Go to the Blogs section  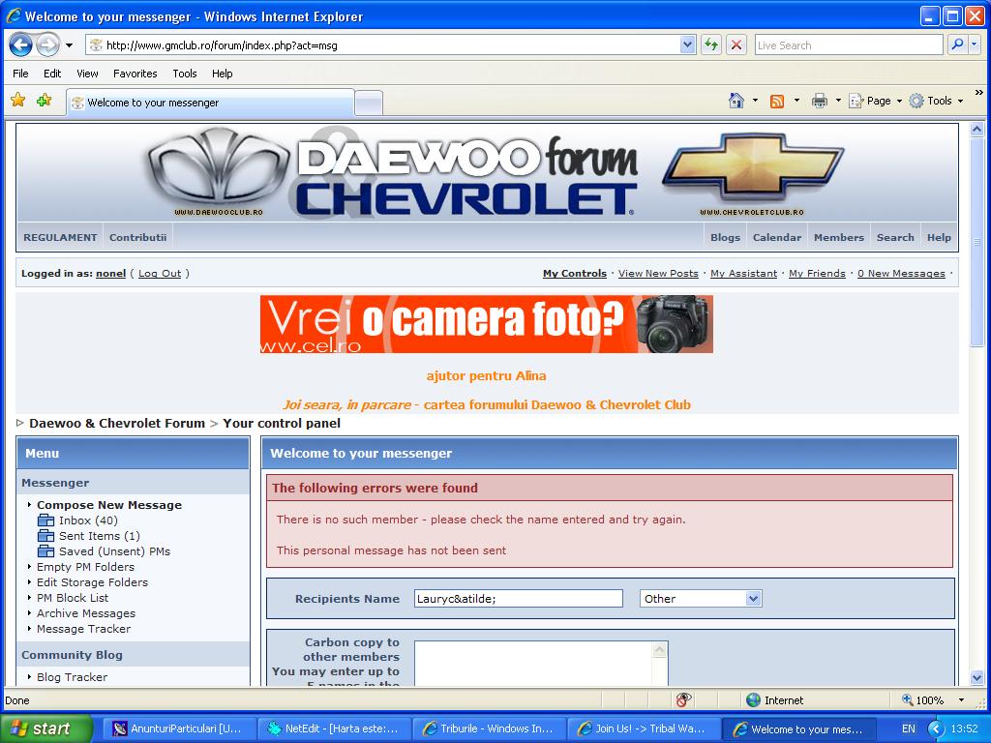(x=725, y=238)
